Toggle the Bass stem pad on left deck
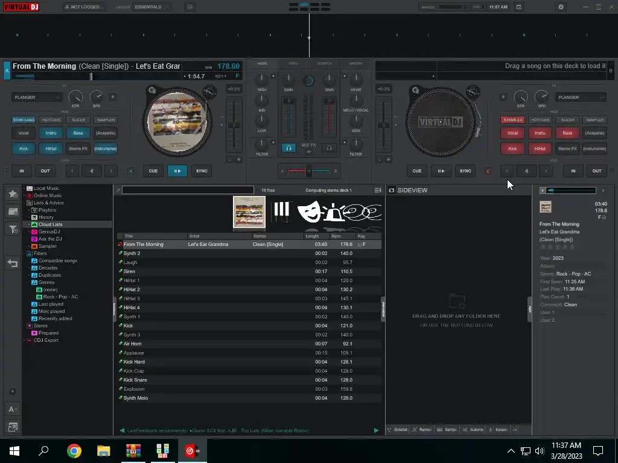 [78, 133]
